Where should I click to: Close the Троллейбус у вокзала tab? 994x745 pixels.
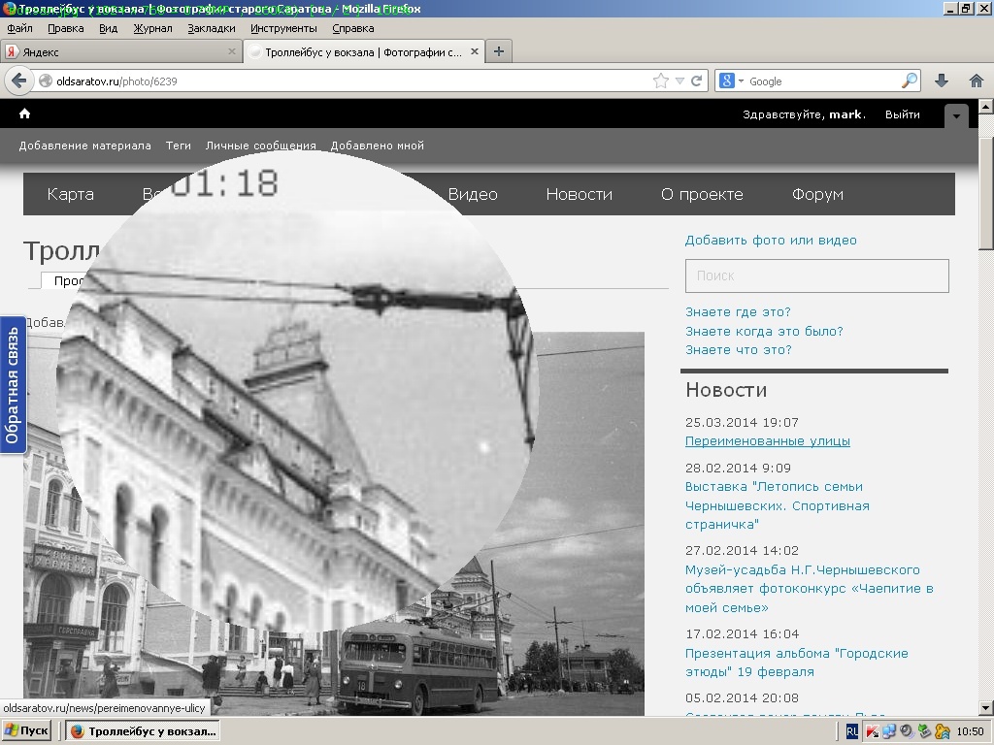coord(474,51)
